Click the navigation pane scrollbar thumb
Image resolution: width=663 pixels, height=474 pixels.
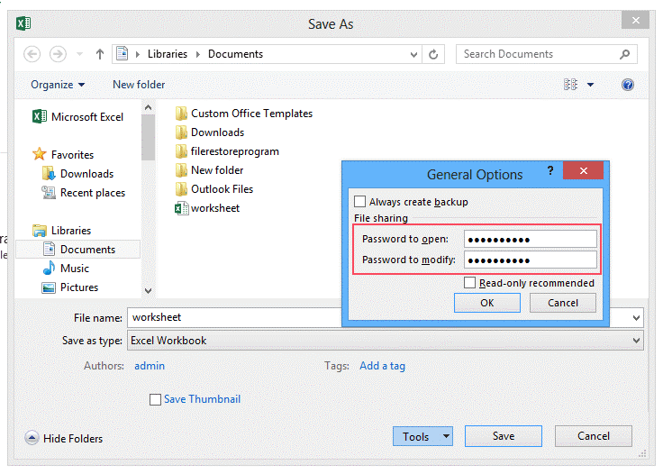148,137
